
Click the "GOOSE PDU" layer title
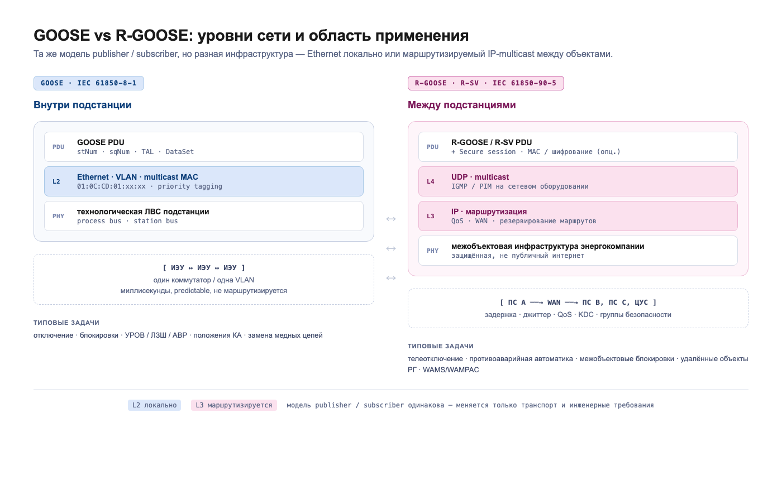click(x=101, y=142)
